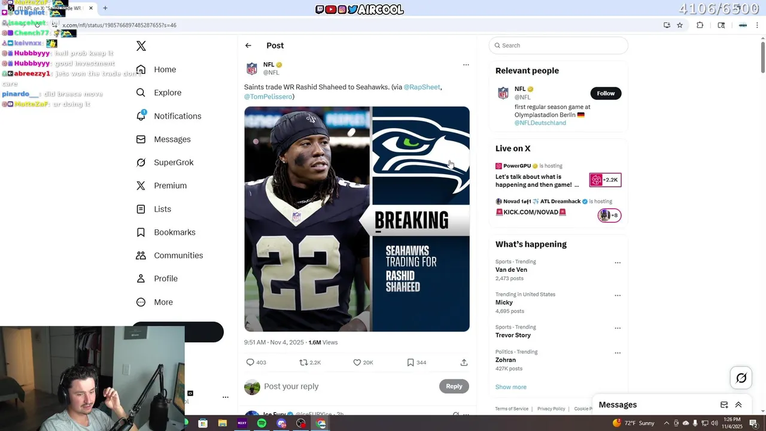Show hidden system tray icons
The image size is (766, 431).
(x=667, y=423)
